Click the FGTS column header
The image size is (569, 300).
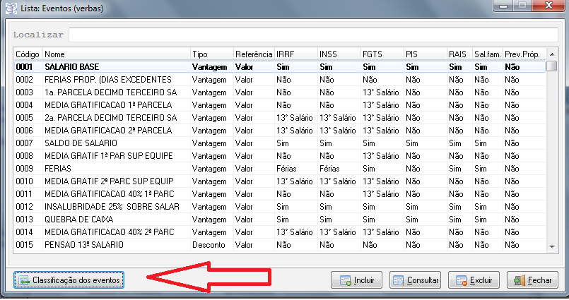pyautogui.click(x=381, y=54)
